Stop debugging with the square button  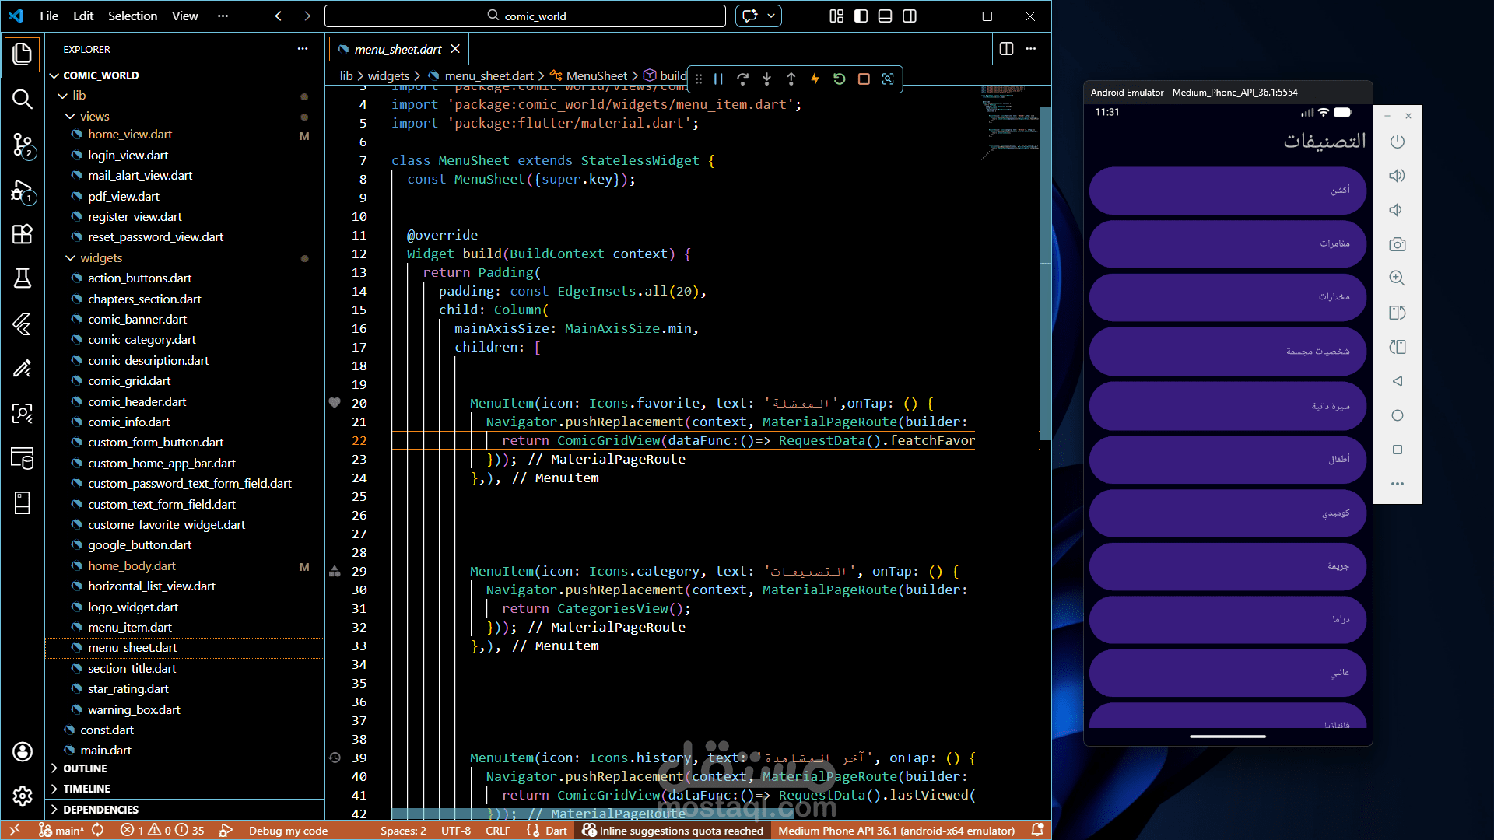[864, 79]
